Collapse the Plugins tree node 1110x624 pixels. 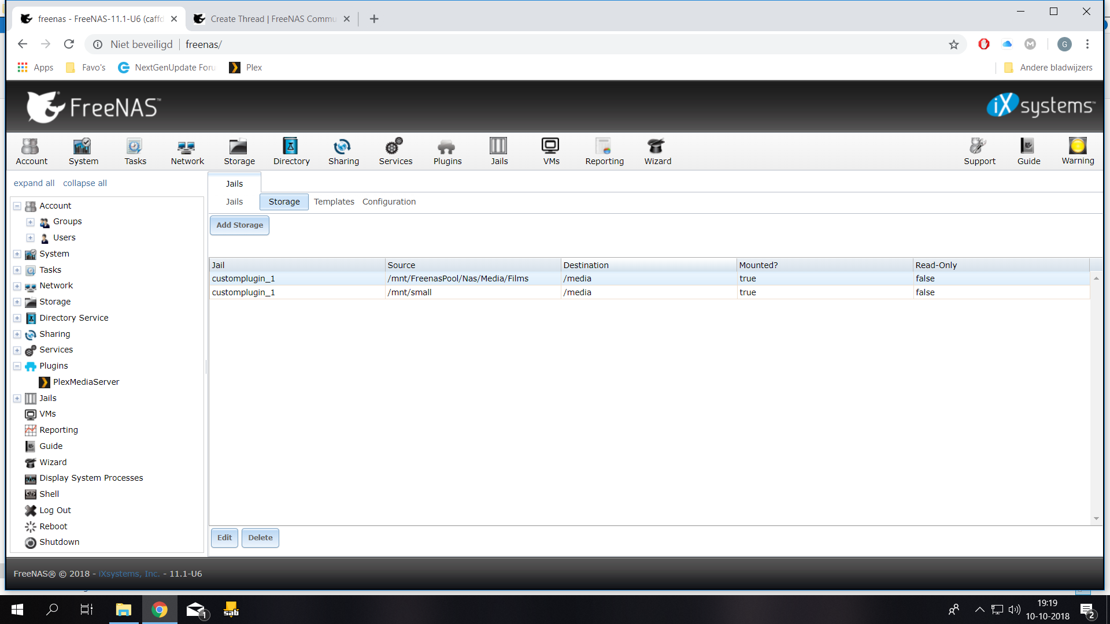tap(17, 366)
